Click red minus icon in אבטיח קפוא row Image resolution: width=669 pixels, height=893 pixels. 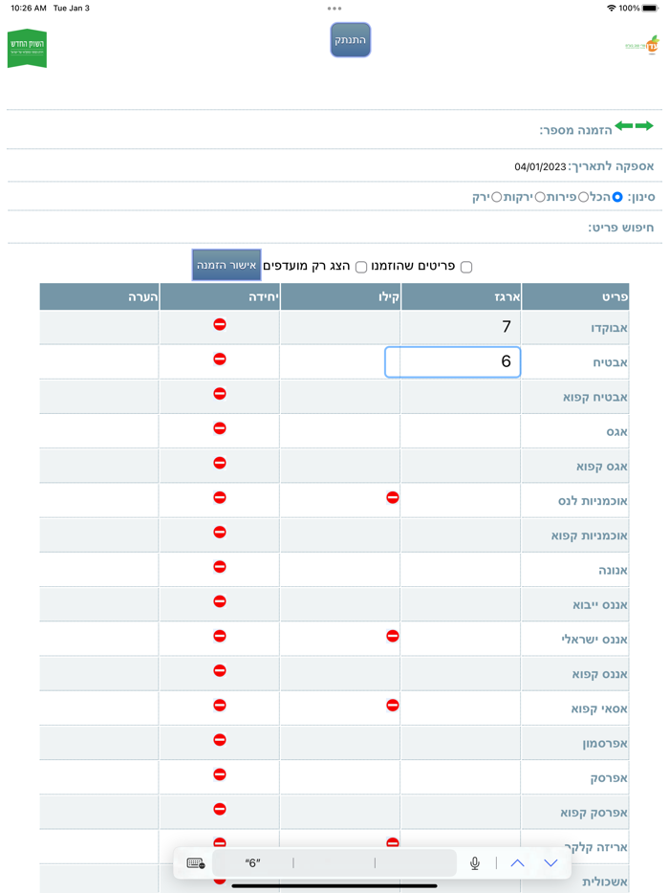click(x=220, y=394)
